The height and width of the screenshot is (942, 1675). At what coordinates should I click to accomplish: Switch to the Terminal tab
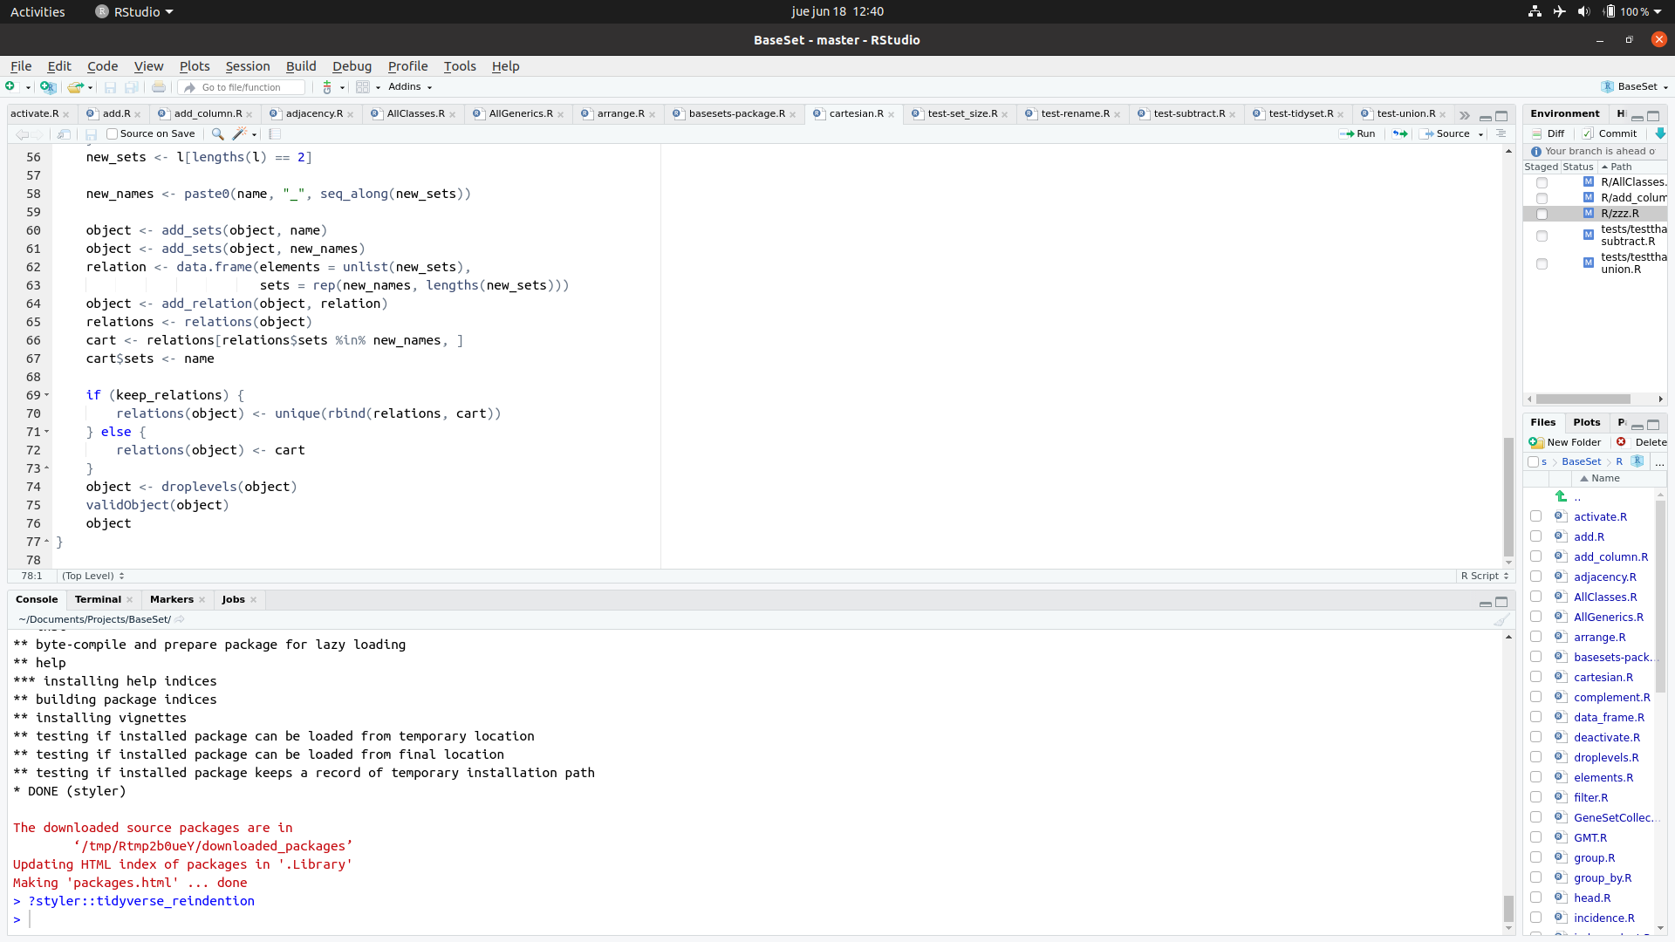[x=98, y=599]
